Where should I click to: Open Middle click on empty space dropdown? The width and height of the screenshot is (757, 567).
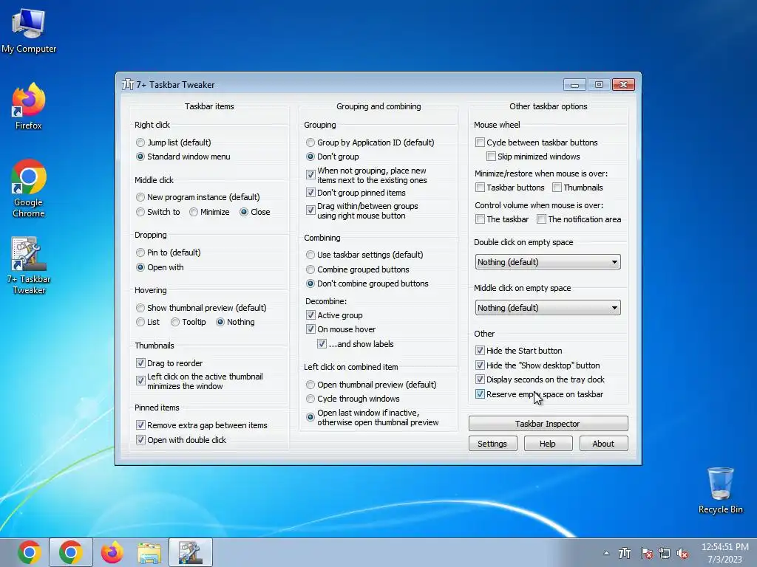pos(548,308)
